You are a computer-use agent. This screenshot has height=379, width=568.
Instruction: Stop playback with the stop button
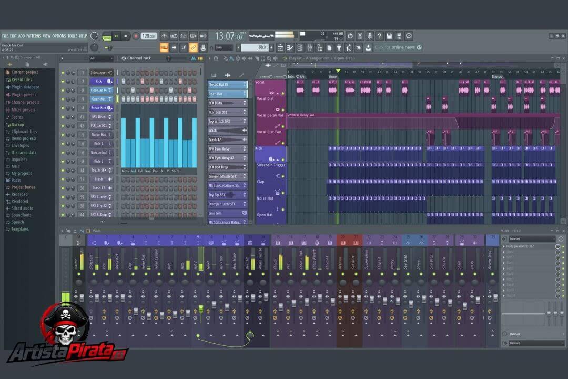click(x=126, y=36)
